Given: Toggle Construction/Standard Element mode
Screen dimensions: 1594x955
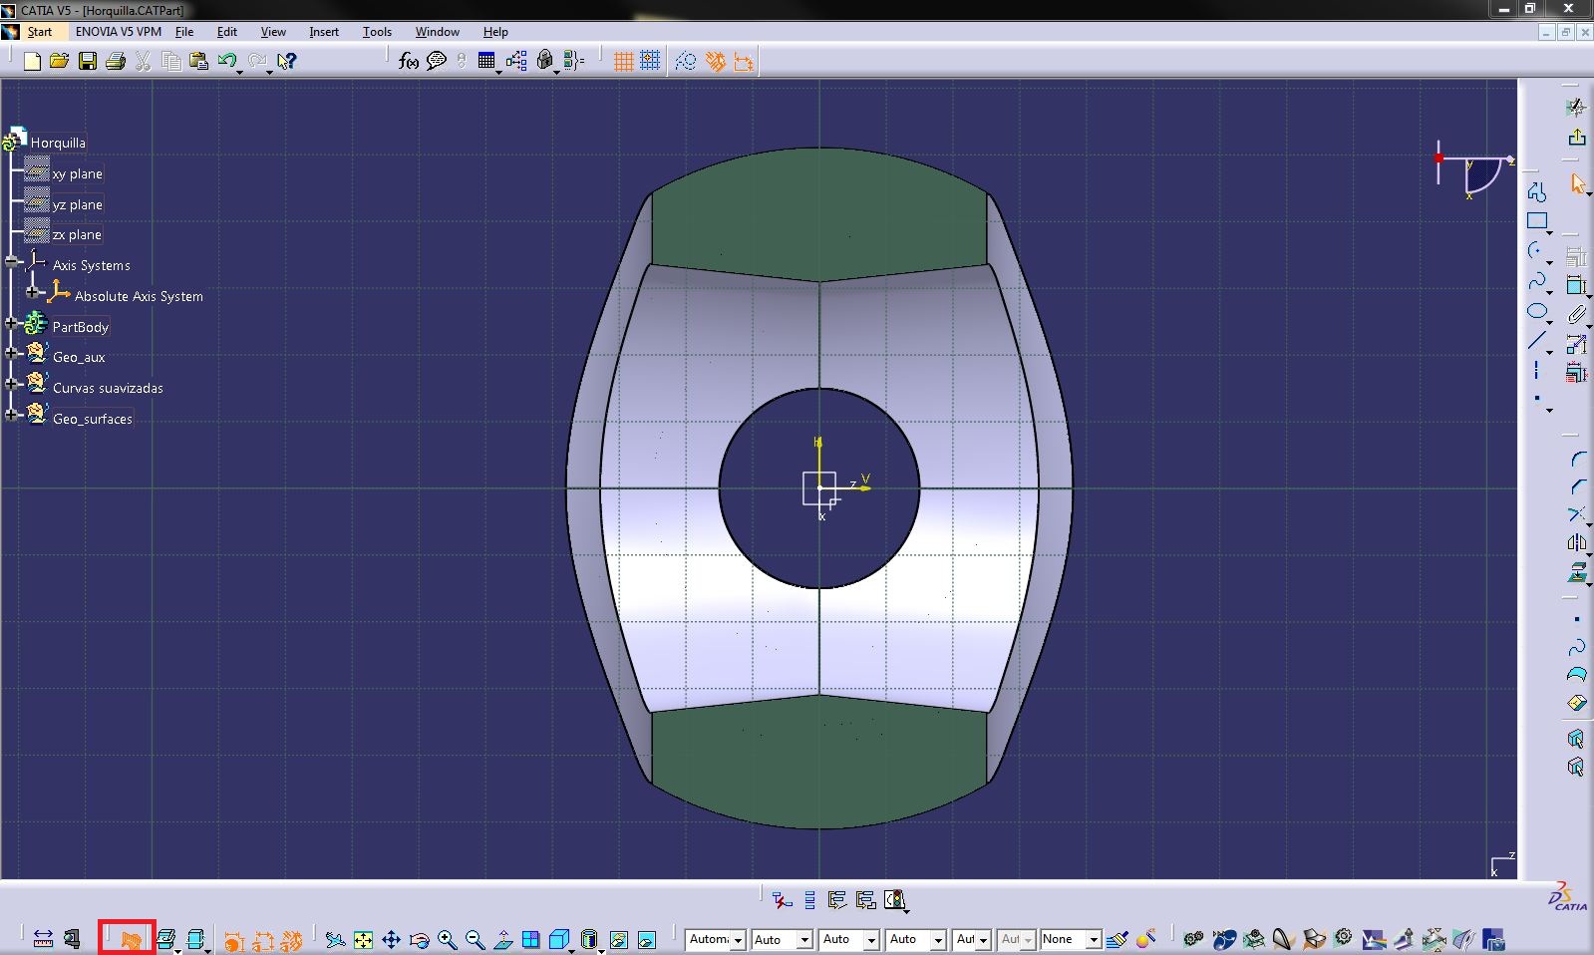Looking at the screenshot, I should [x=686, y=62].
